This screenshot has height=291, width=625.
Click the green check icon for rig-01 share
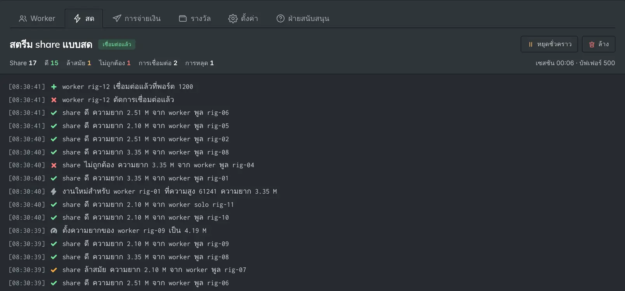54,178
